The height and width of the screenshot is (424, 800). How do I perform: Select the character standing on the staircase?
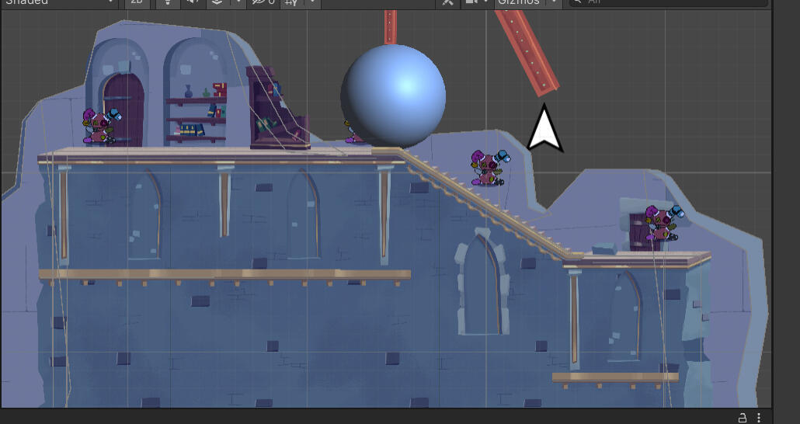pyautogui.click(x=487, y=168)
